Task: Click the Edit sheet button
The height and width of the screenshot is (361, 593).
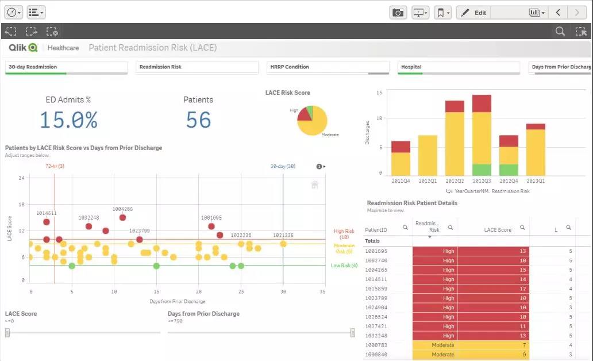Action: click(474, 12)
